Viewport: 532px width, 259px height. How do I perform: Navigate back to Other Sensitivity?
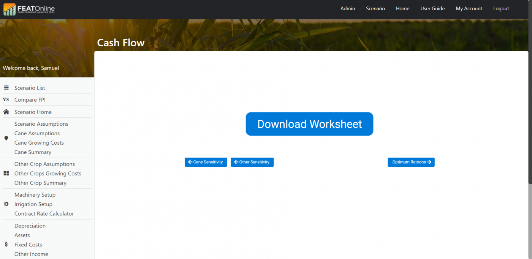click(x=252, y=162)
